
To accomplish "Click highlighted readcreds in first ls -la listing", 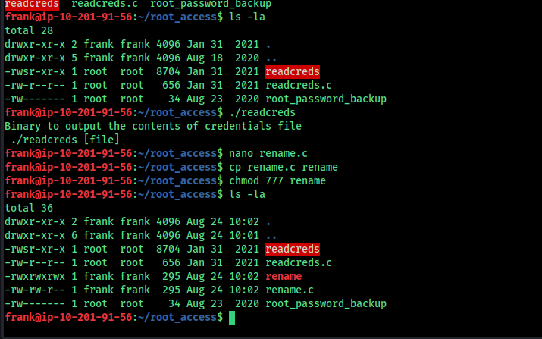I will 293,71.
